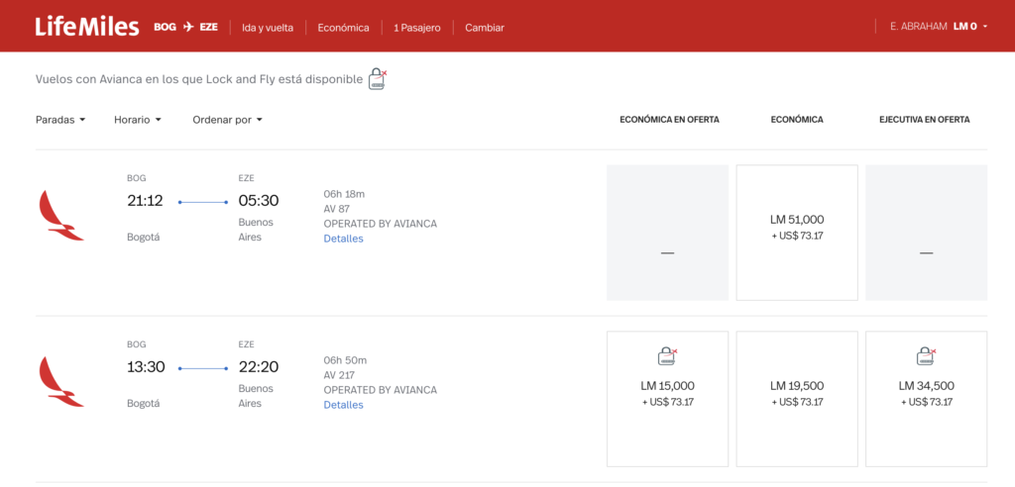The image size is (1015, 487).
Task: Click the AV 87 flight number
Action: 339,209
